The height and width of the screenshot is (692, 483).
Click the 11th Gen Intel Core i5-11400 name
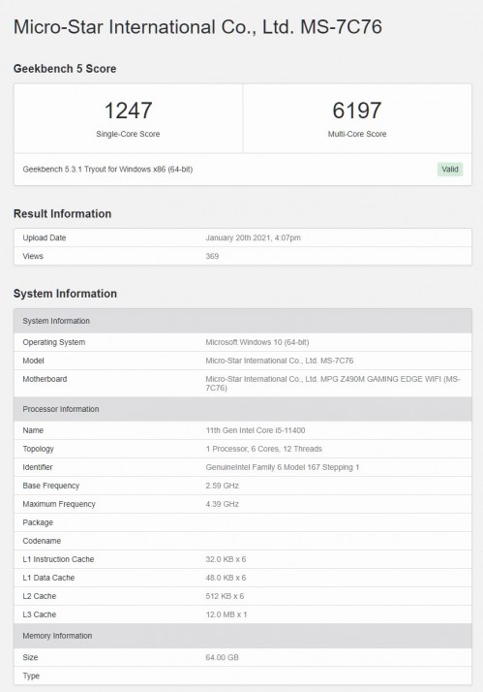click(256, 430)
